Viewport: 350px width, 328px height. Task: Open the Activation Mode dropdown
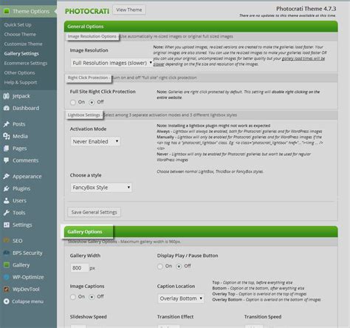(x=95, y=142)
